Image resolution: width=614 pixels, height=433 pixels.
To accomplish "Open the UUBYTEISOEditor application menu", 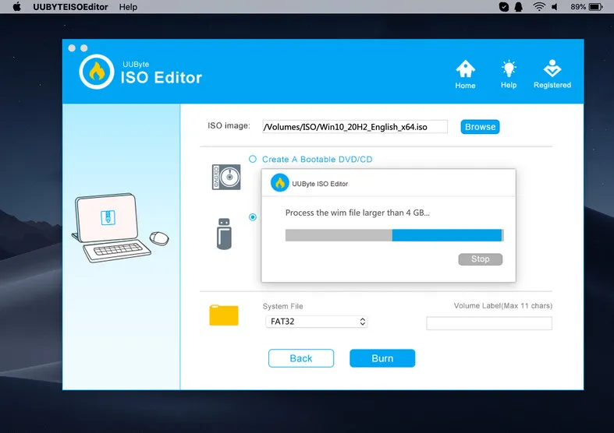I will (x=72, y=7).
